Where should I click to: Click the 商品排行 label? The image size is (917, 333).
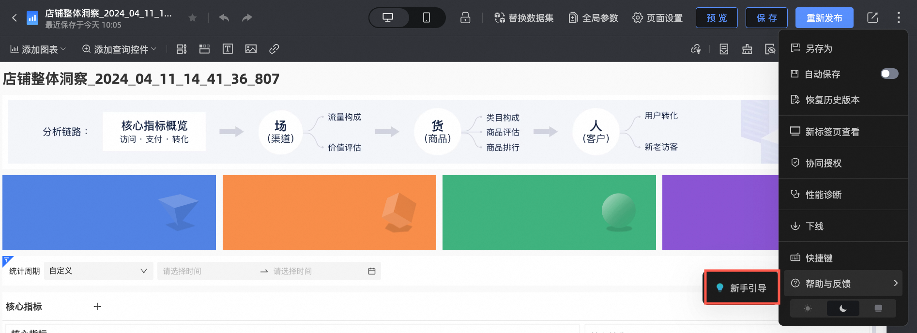(x=503, y=148)
